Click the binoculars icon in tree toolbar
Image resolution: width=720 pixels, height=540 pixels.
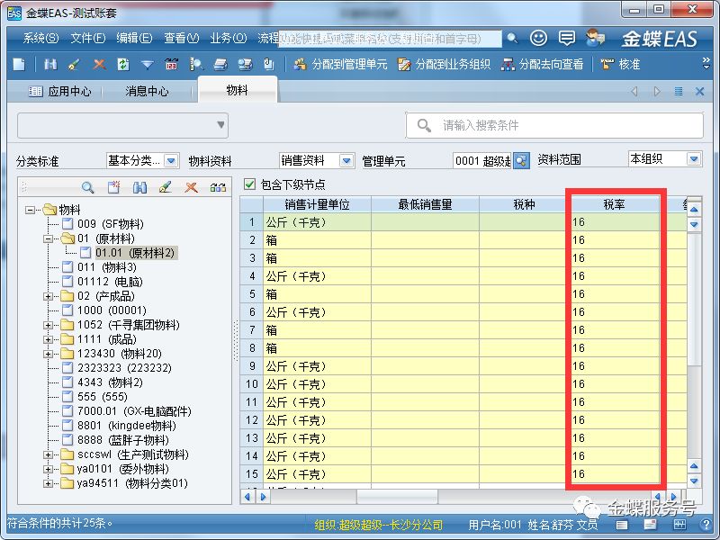click(x=139, y=187)
